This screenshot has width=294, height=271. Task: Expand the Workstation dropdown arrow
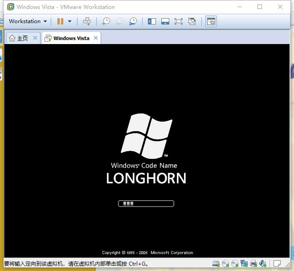pos(45,21)
